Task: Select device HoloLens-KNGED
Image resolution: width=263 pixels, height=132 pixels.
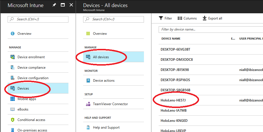Action: click(x=174, y=121)
